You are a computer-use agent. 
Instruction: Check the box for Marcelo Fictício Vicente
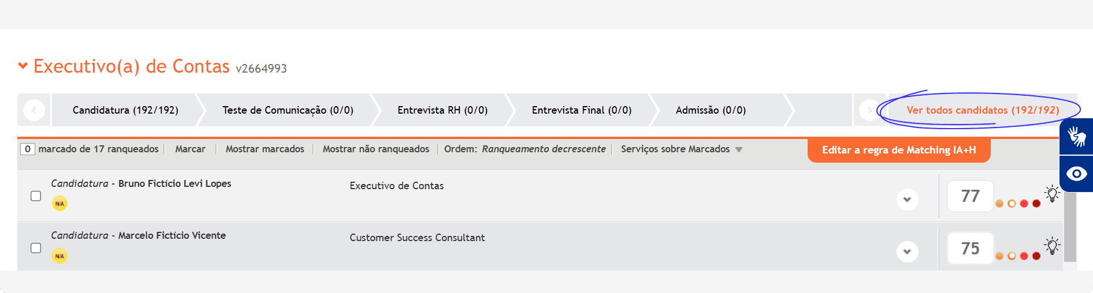click(x=36, y=248)
